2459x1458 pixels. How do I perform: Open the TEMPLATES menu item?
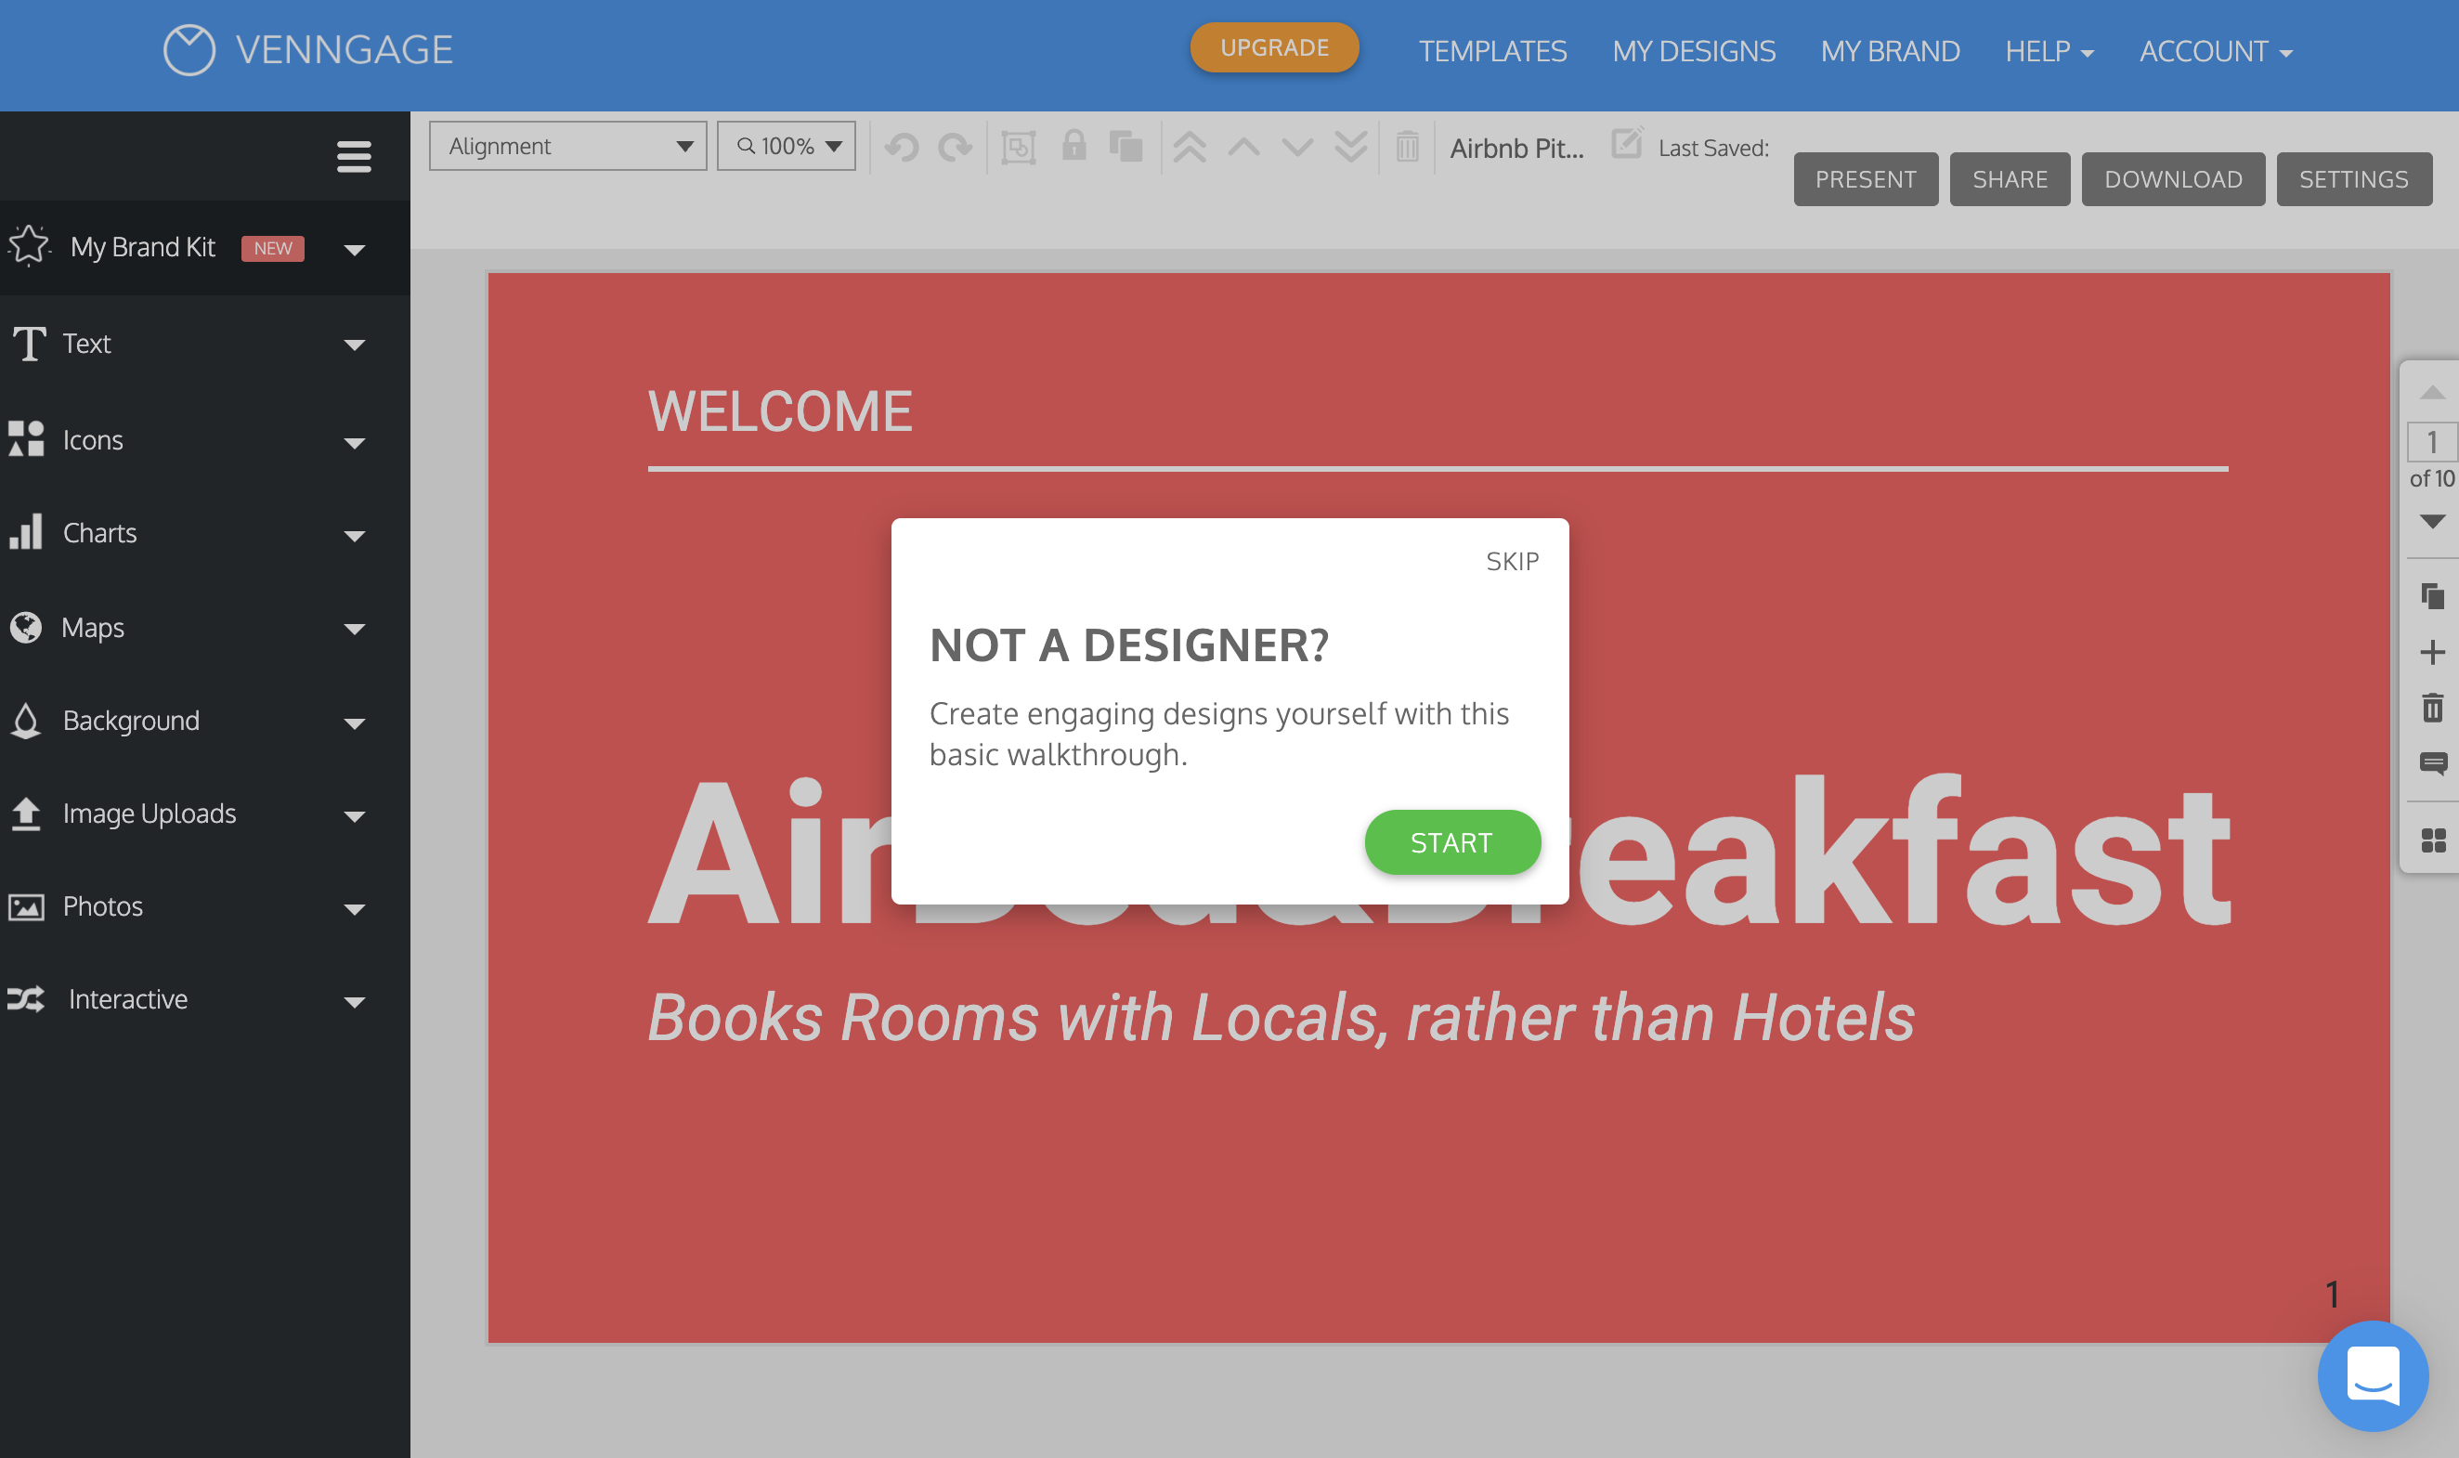pyautogui.click(x=1491, y=51)
